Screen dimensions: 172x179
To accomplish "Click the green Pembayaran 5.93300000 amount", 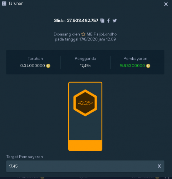I will pyautogui.click(x=132, y=66).
